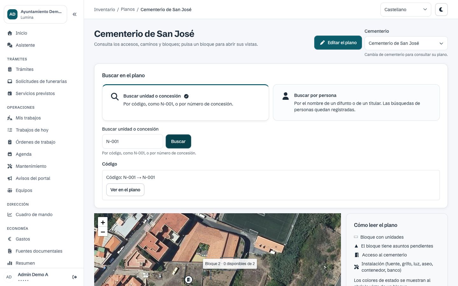Select the Buscar unidad o concesión option

185,102
